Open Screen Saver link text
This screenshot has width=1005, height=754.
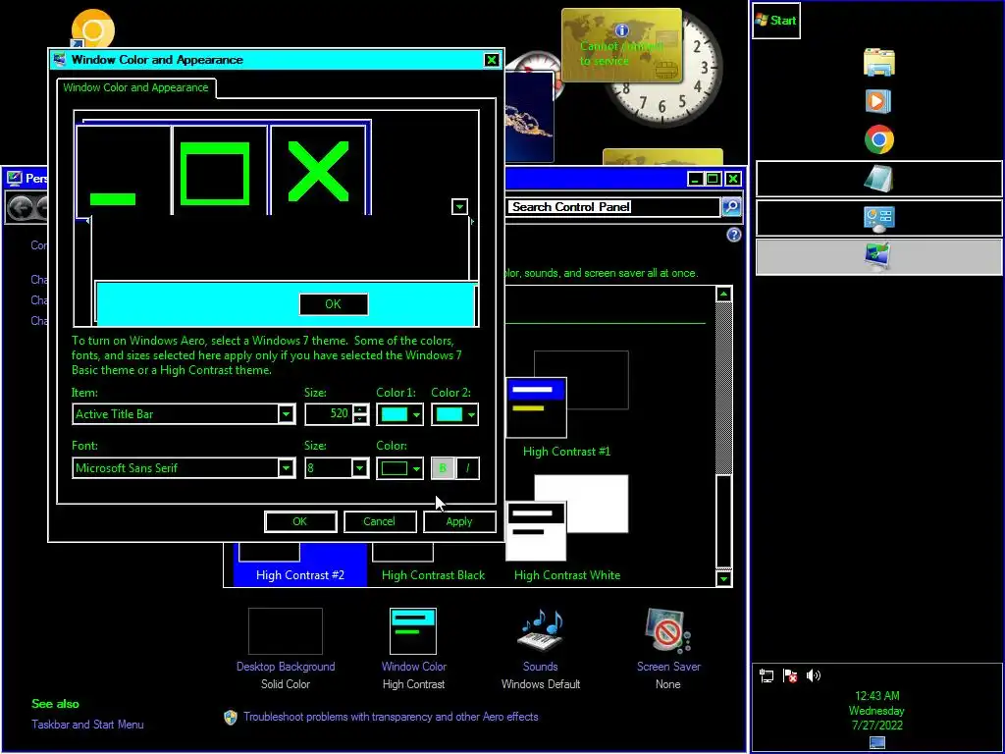(x=668, y=667)
